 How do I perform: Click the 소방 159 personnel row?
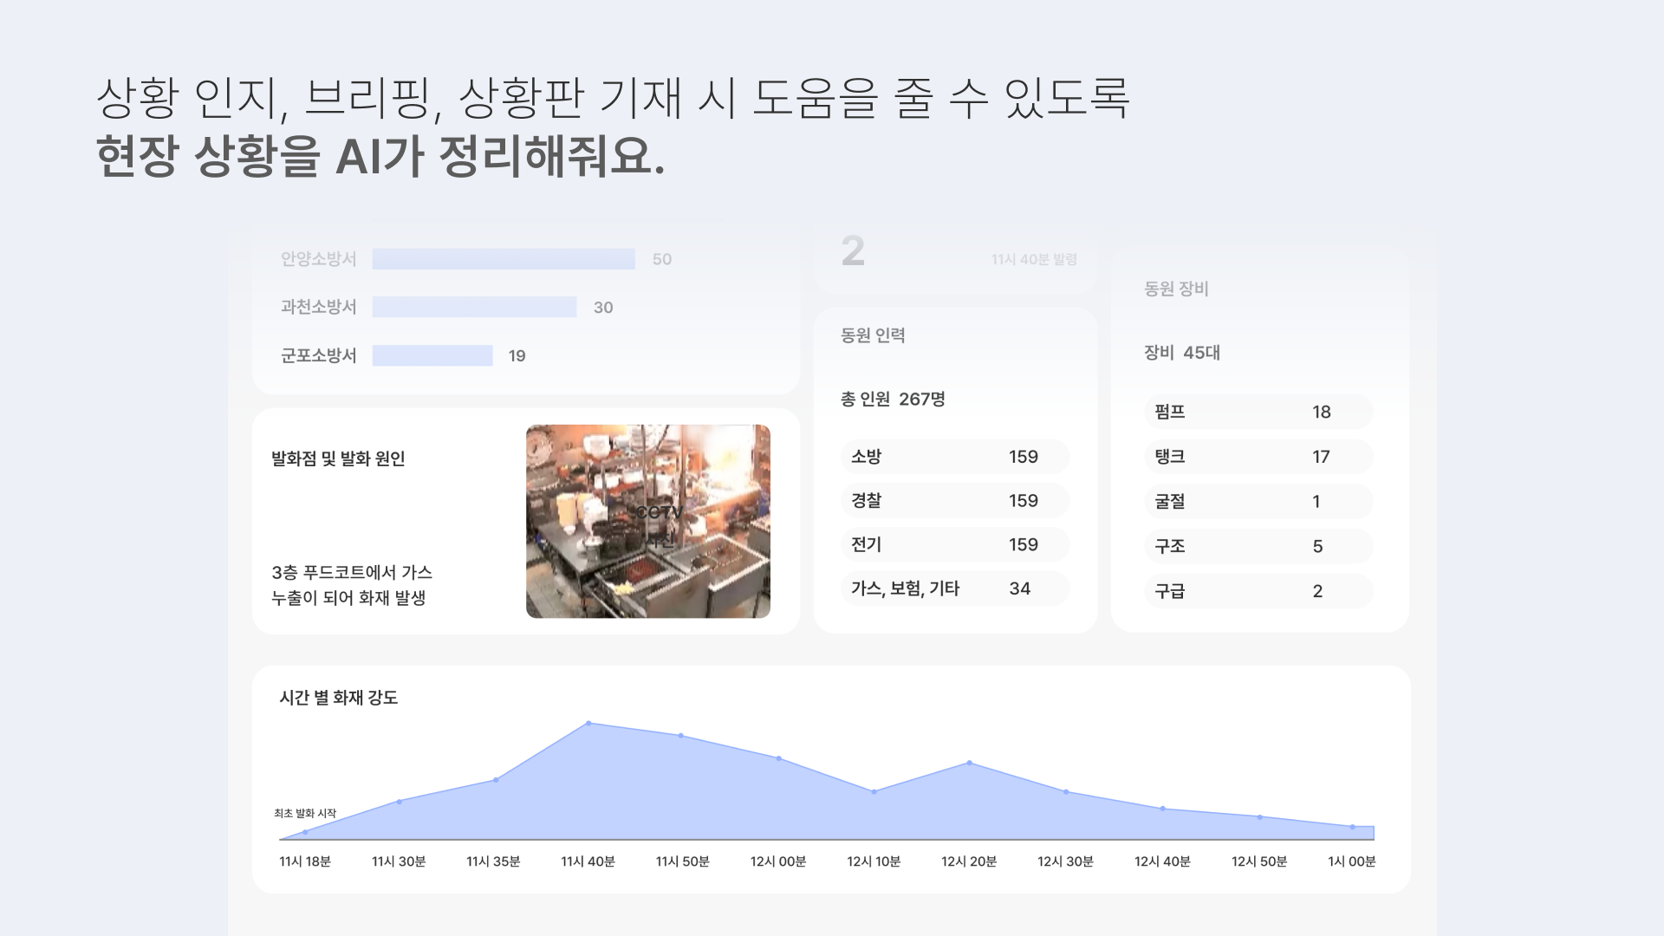point(954,457)
